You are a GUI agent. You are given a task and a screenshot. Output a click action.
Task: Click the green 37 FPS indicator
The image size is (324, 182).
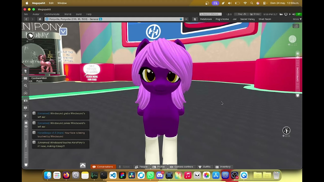299,14
